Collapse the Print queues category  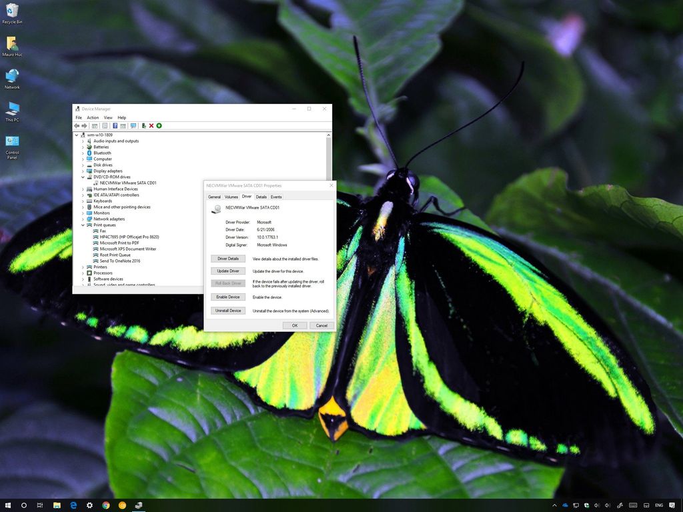(x=83, y=225)
